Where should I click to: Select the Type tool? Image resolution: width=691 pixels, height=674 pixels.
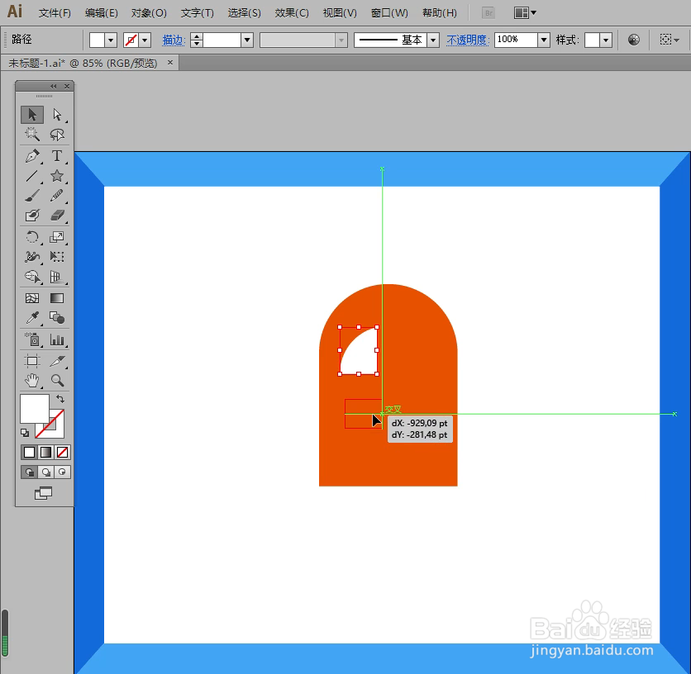[57, 156]
